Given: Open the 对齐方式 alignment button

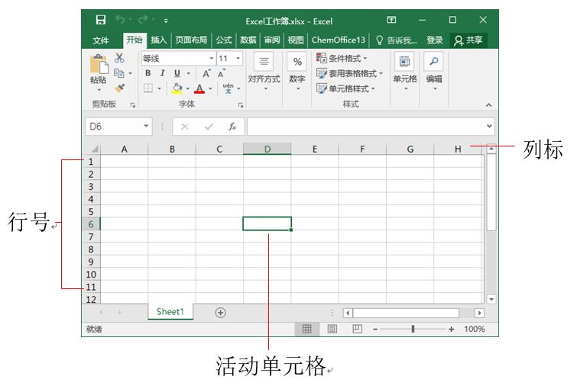Looking at the screenshot, I should [264, 70].
